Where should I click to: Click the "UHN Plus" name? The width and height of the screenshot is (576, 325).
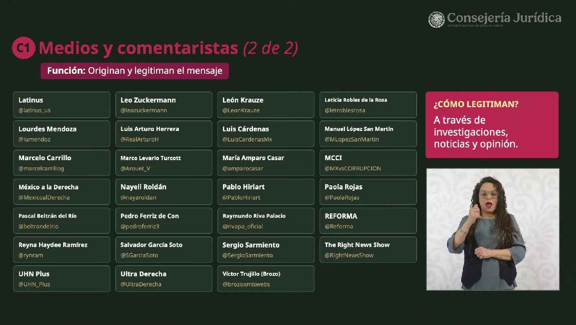point(34,274)
